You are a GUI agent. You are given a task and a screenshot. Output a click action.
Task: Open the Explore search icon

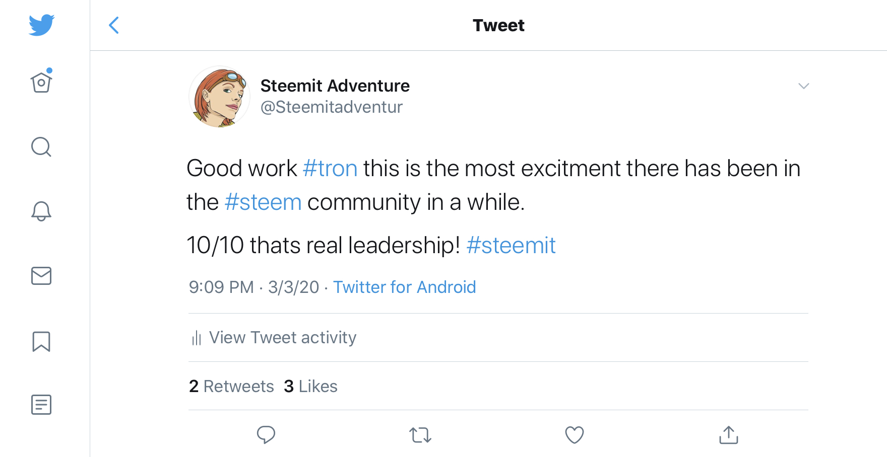(x=41, y=147)
